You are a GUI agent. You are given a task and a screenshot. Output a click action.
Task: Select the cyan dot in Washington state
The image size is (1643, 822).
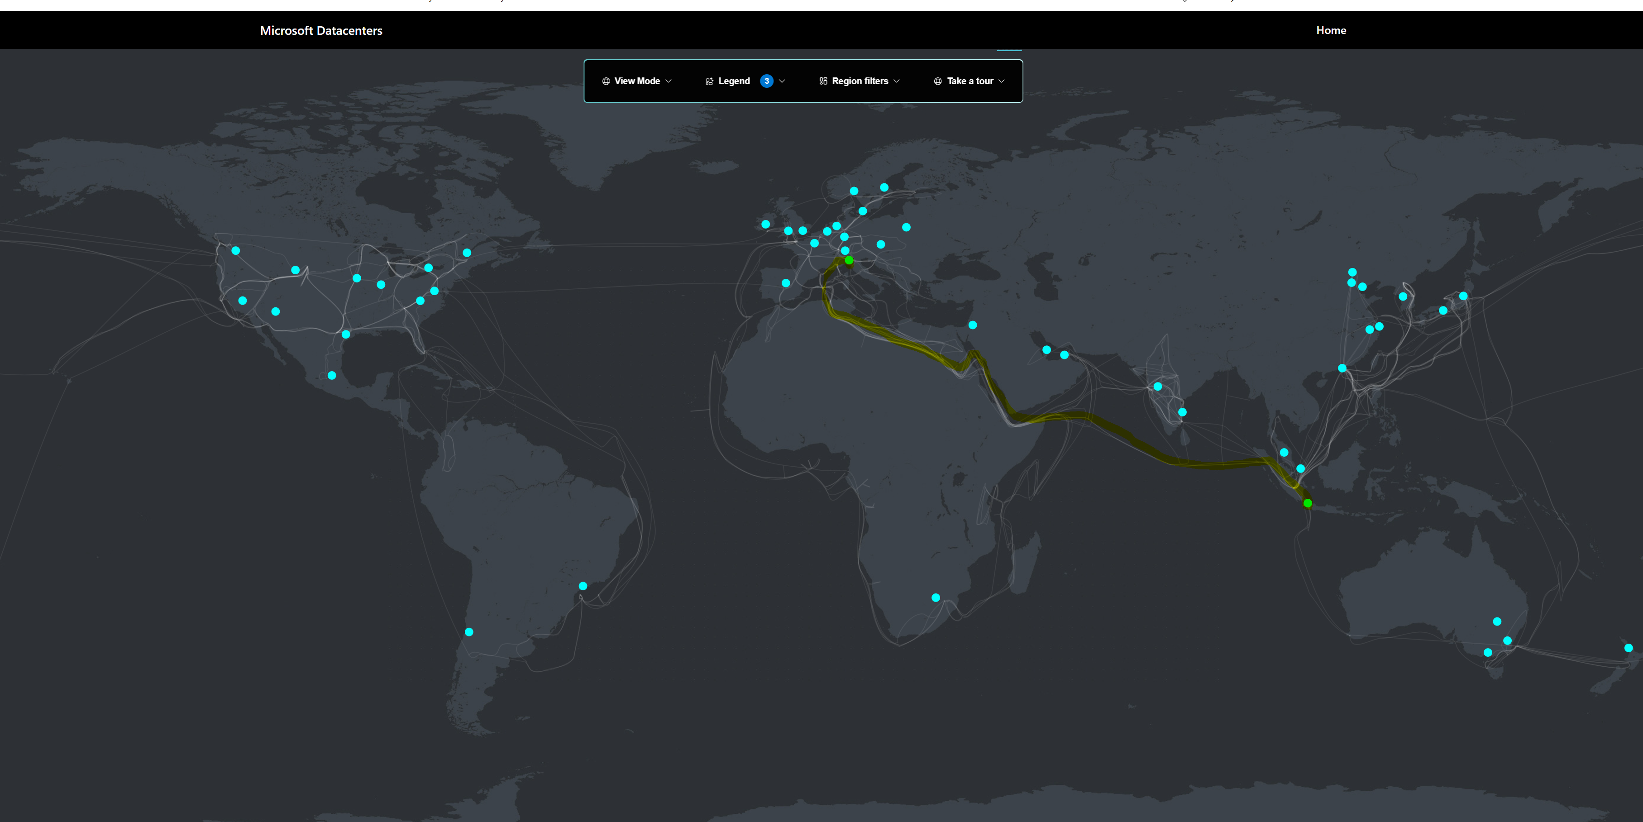pyautogui.click(x=235, y=251)
